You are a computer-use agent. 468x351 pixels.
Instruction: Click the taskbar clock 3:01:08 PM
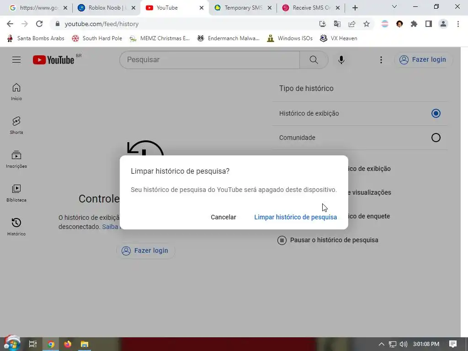426,344
